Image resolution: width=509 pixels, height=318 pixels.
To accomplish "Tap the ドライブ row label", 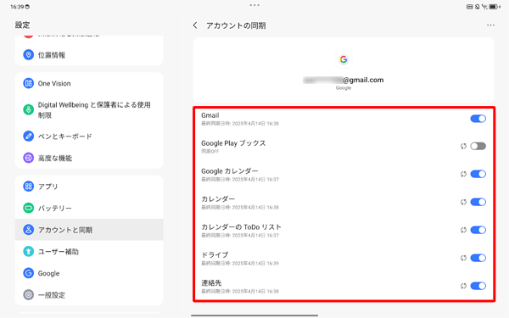I will [x=215, y=254].
